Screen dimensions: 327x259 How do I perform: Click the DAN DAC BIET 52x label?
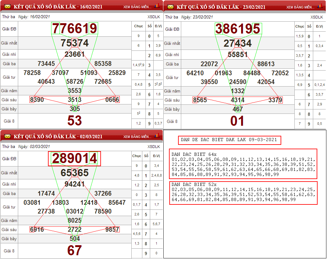click(194, 185)
